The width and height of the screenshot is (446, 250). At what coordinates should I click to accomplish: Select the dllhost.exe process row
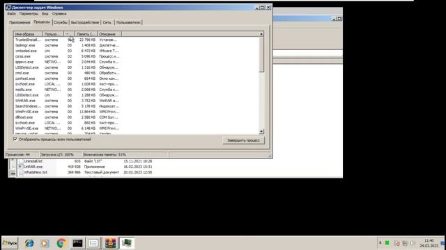137,117
